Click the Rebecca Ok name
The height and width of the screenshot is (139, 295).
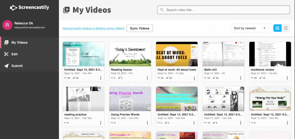[23, 23]
